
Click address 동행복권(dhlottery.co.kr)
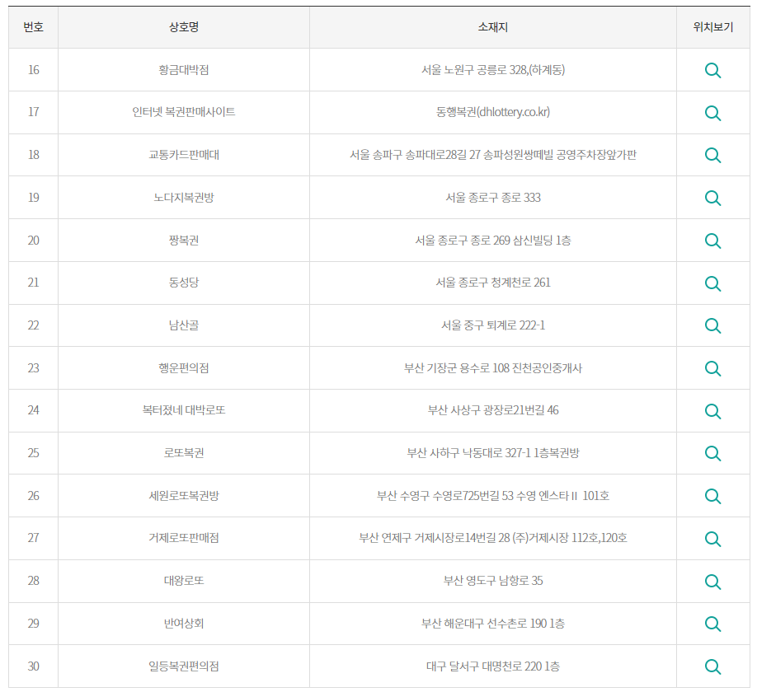point(493,112)
